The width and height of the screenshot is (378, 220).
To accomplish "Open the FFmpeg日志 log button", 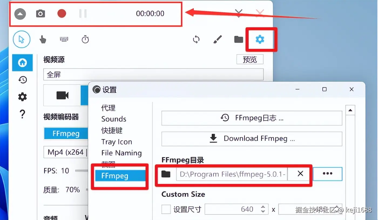I will (252, 118).
